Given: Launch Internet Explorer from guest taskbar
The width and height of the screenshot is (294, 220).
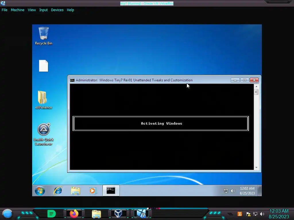Looking at the screenshot, I should 58,190.
